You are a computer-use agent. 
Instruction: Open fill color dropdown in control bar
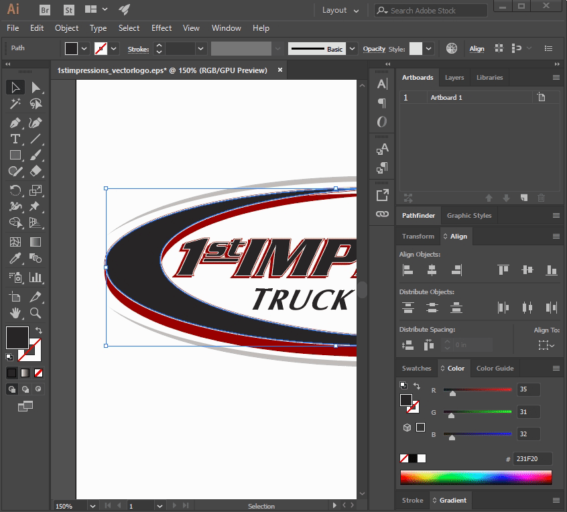[x=84, y=48]
